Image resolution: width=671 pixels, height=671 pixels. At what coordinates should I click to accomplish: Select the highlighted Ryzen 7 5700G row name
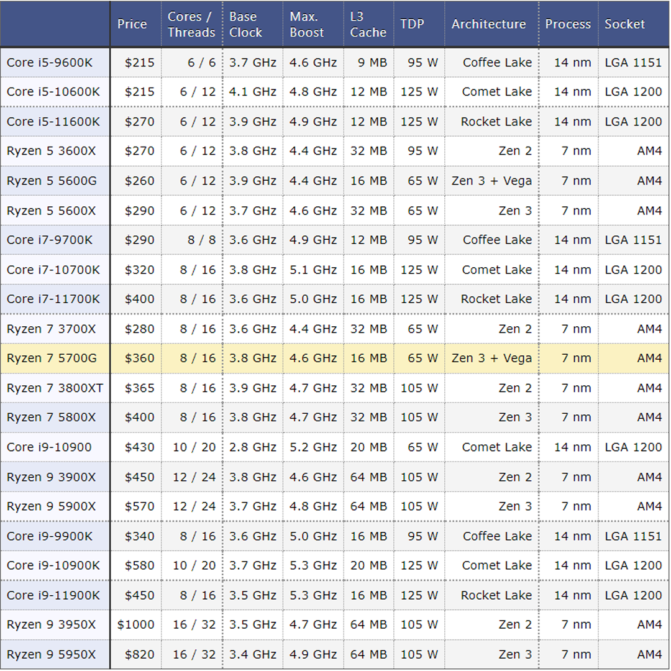point(52,358)
